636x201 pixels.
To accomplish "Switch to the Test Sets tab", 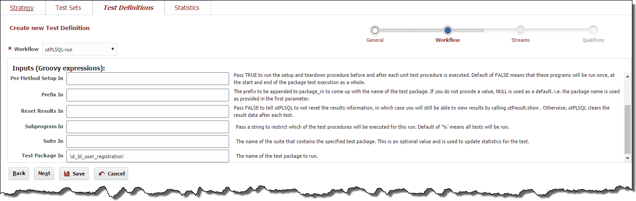I will (x=68, y=8).
